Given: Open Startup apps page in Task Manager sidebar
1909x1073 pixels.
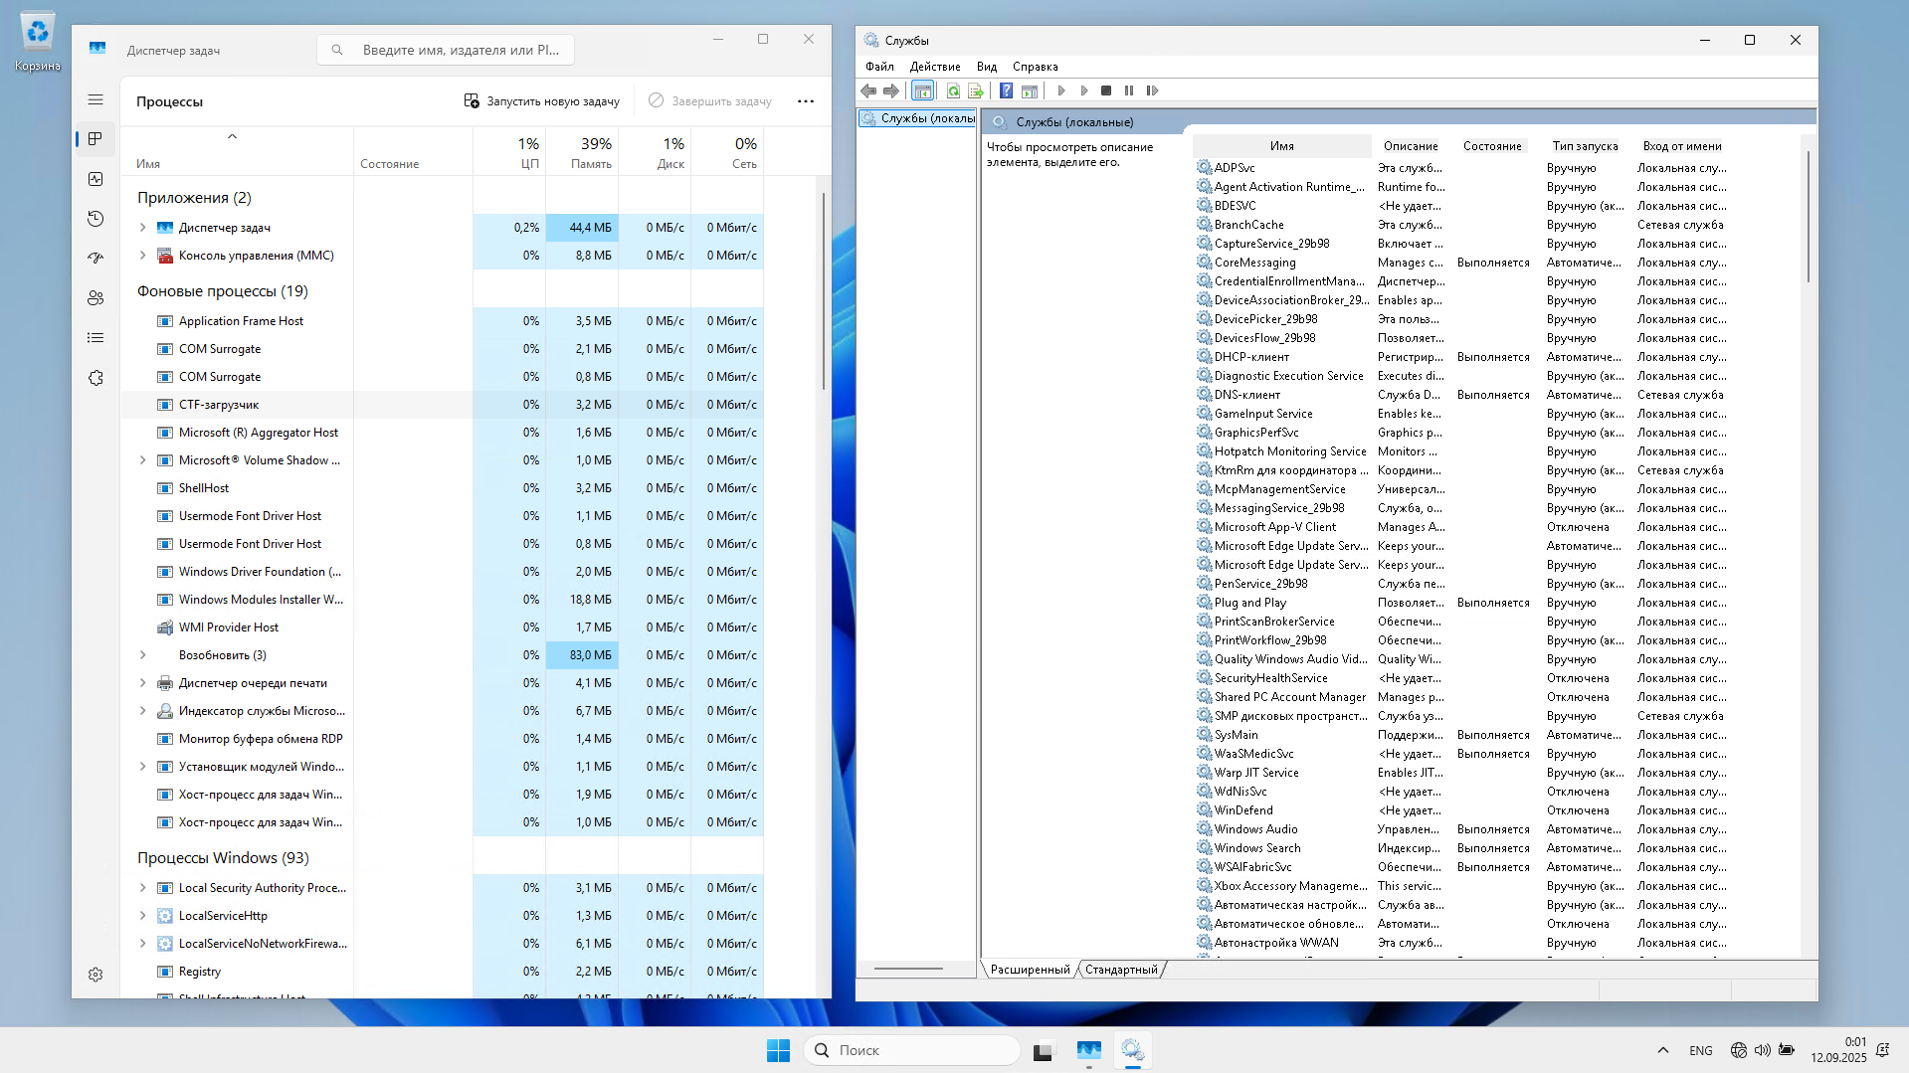Looking at the screenshot, I should pyautogui.click(x=95, y=259).
